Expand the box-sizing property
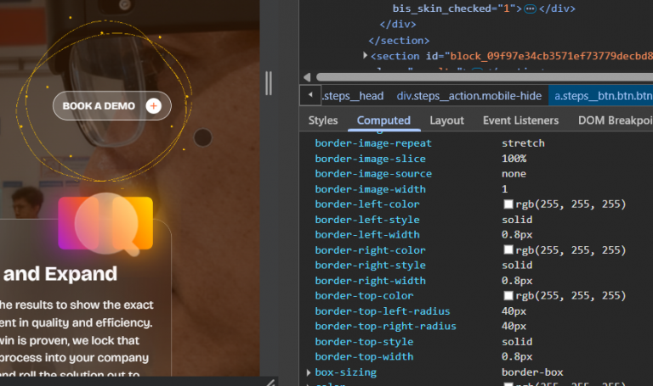This screenshot has width=653, height=386. point(309,372)
